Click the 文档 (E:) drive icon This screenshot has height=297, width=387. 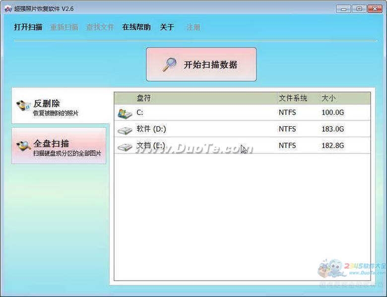[x=125, y=147]
